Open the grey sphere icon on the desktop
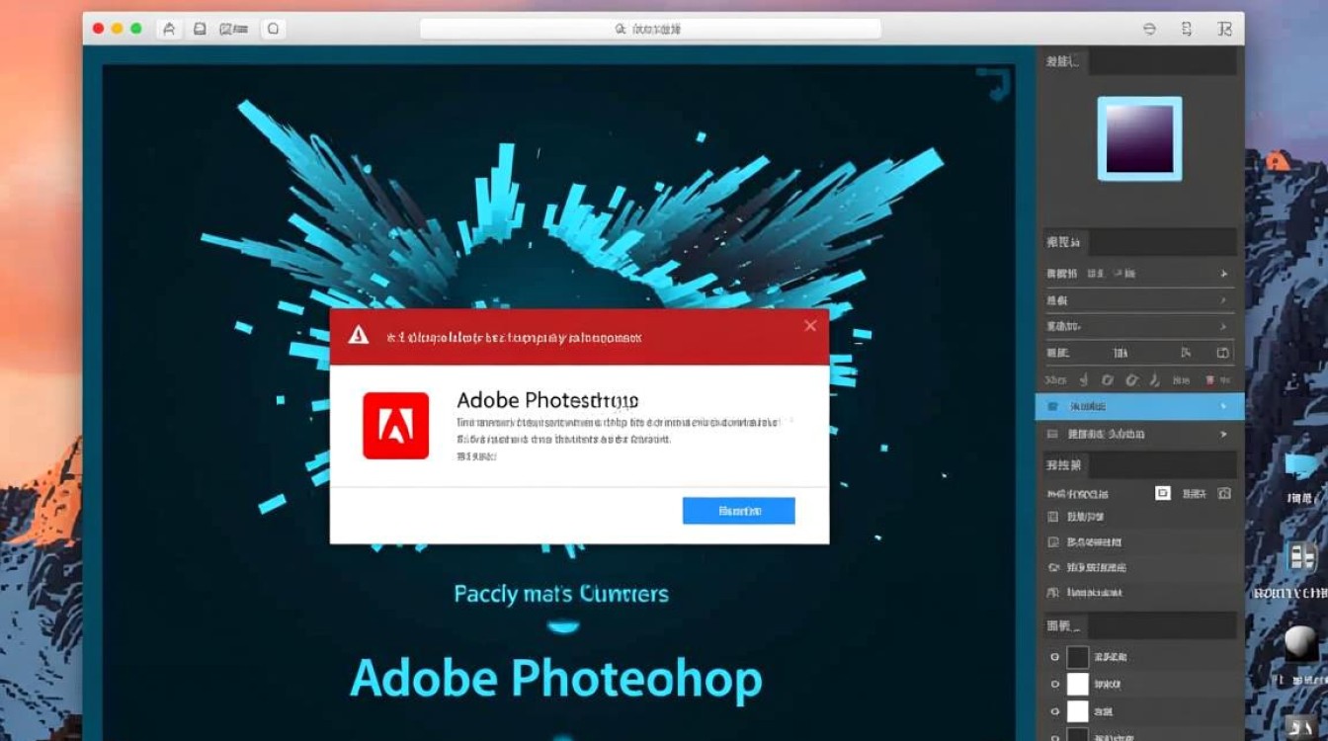Screen dimensions: 1328x741 pyautogui.click(x=1301, y=643)
